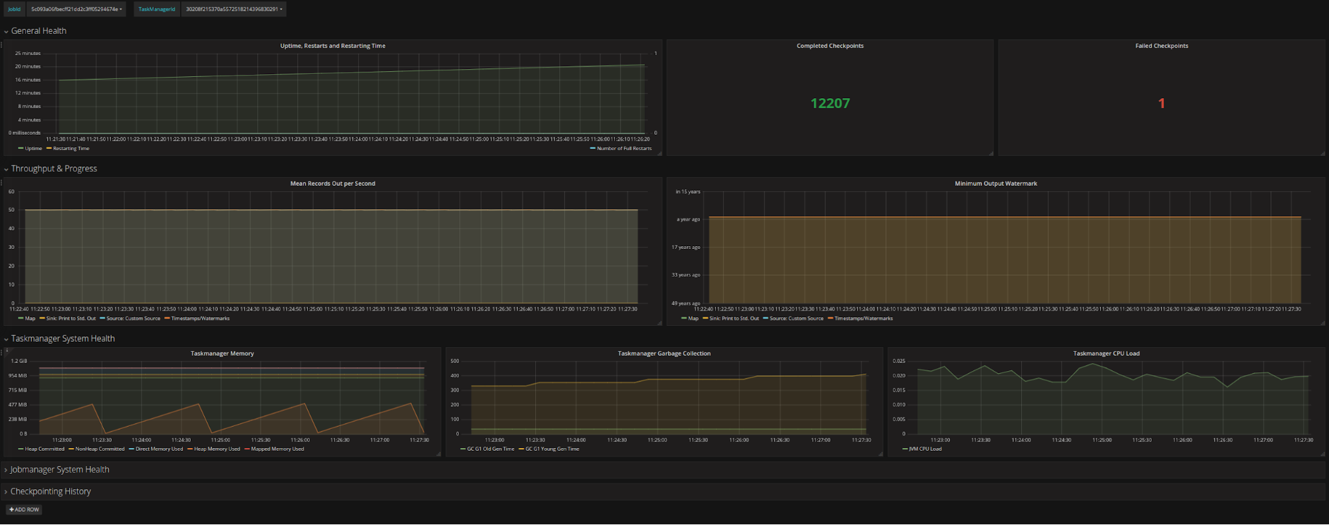
Task: Click the Completed Checkpoints value 12207
Action: pyautogui.click(x=830, y=104)
